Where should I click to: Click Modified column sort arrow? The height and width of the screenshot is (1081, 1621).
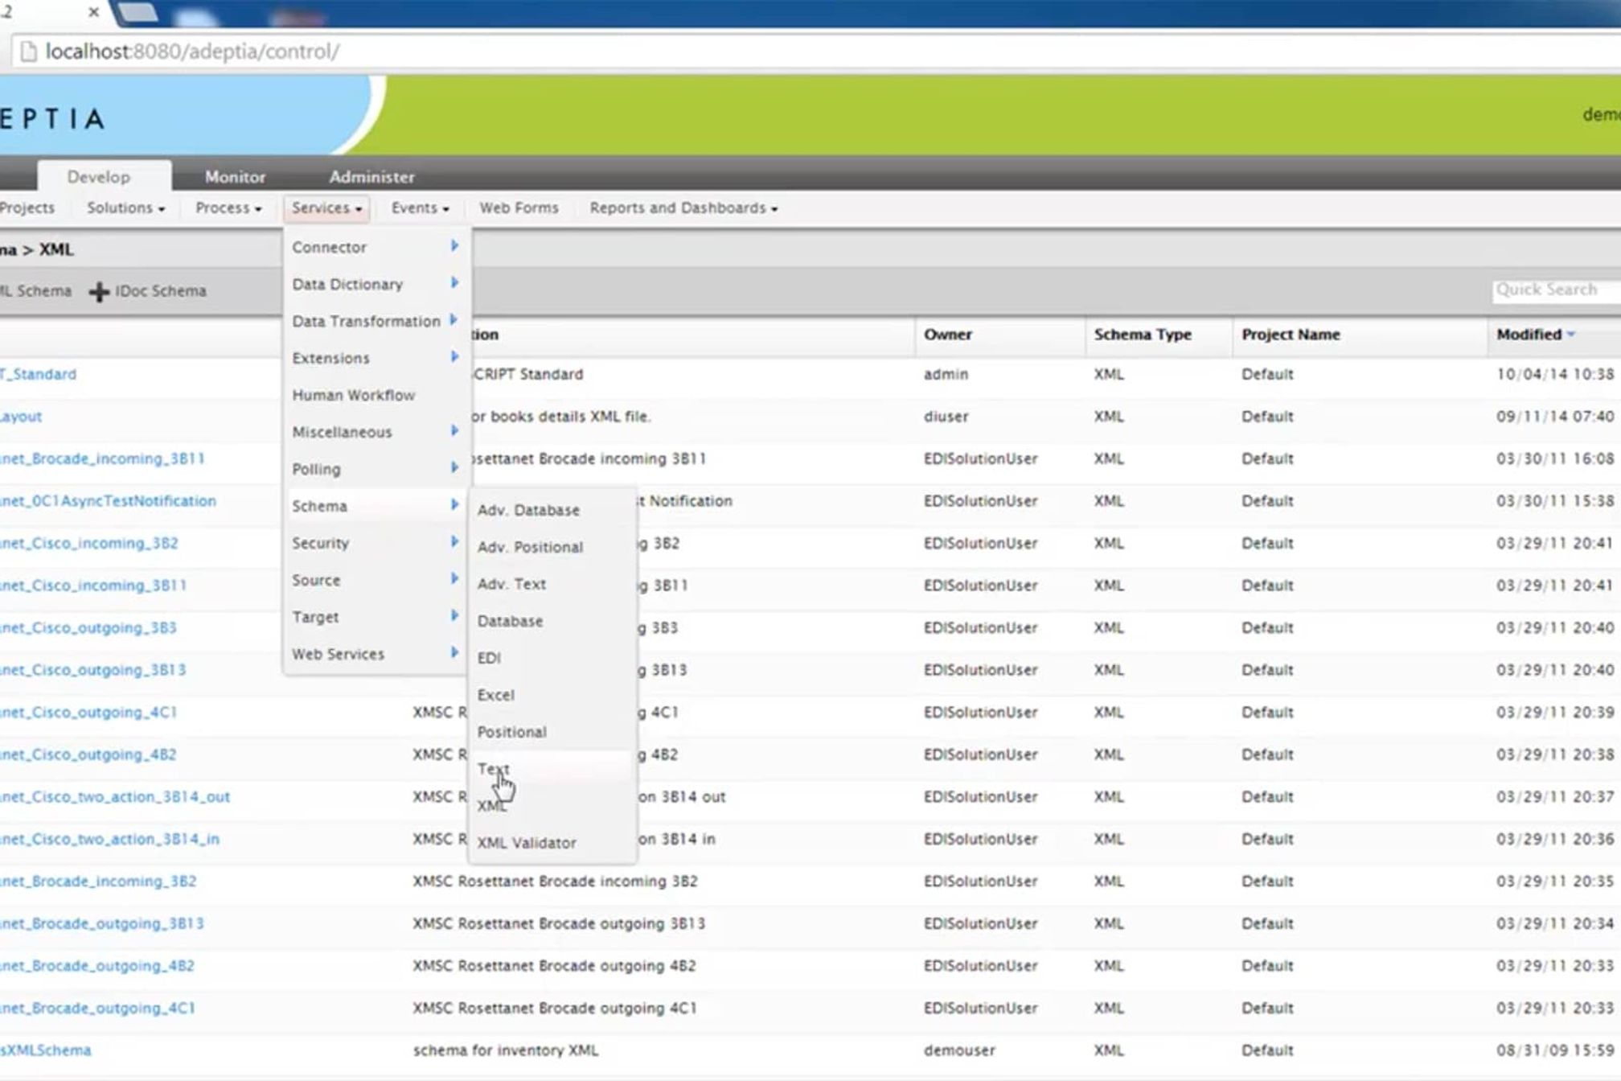[1571, 334]
